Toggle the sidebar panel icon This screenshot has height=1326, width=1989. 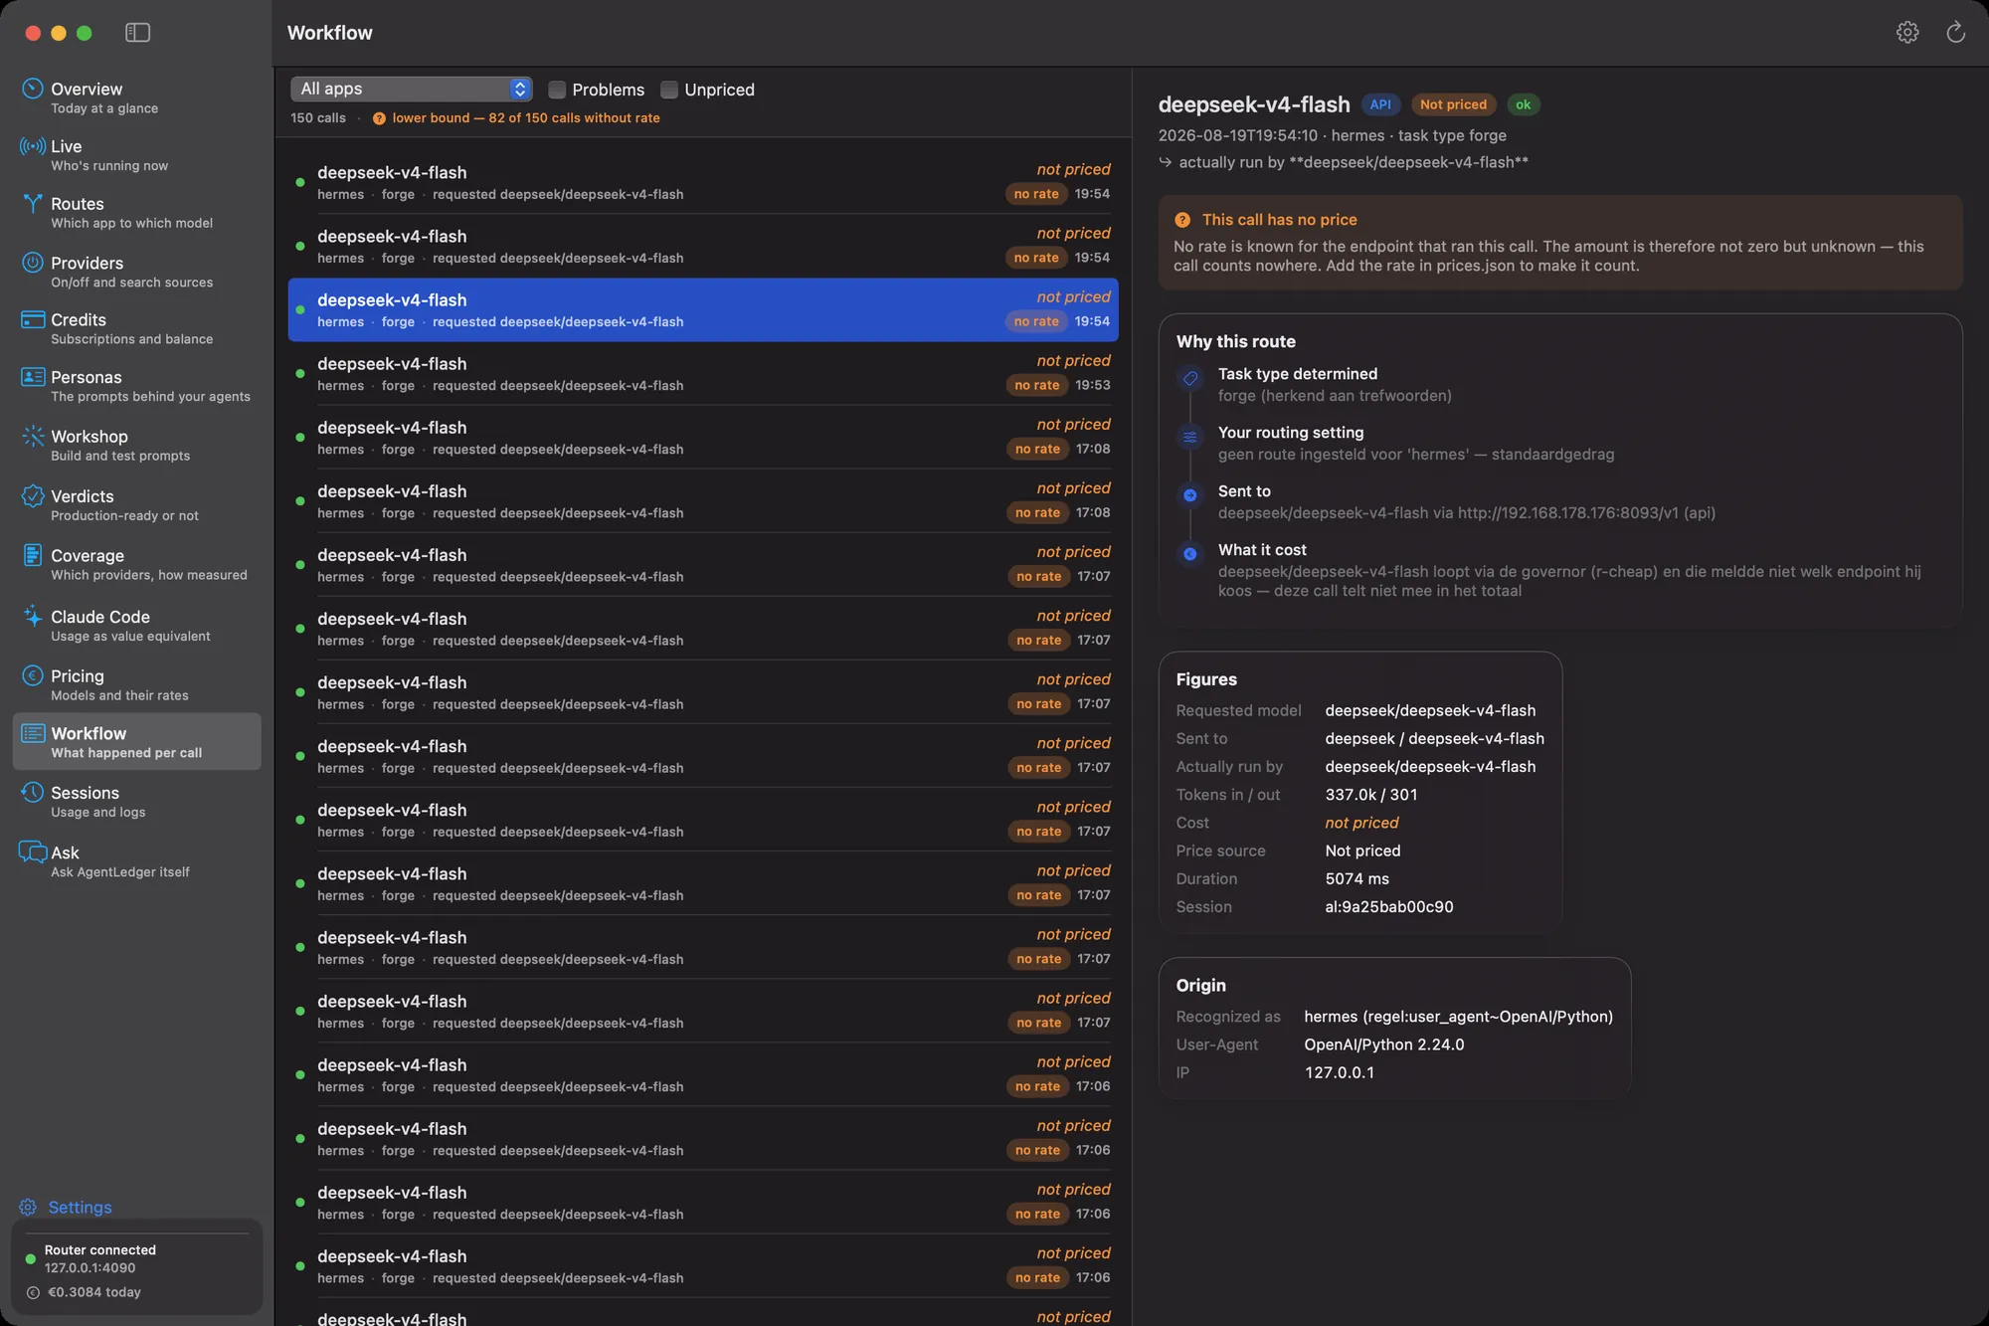137,33
